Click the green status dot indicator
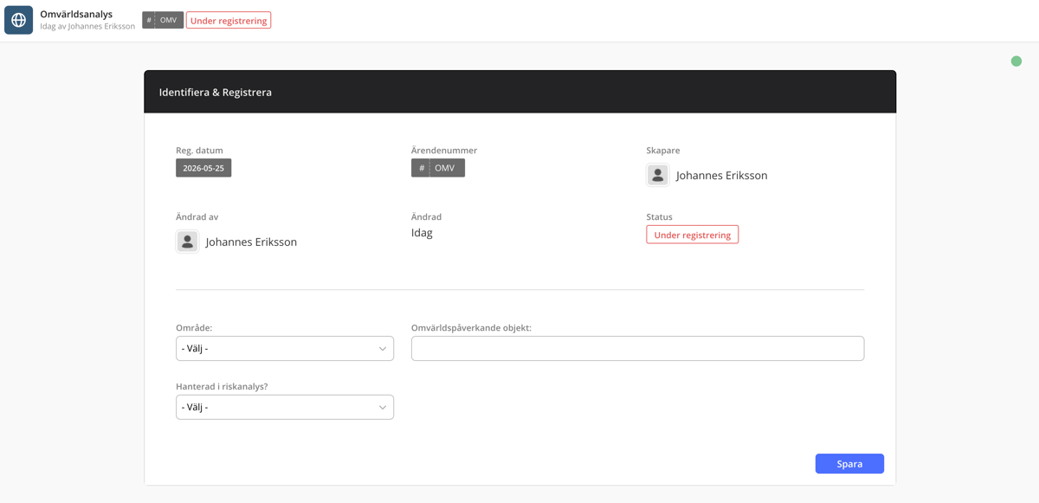1039x503 pixels. (x=1016, y=61)
